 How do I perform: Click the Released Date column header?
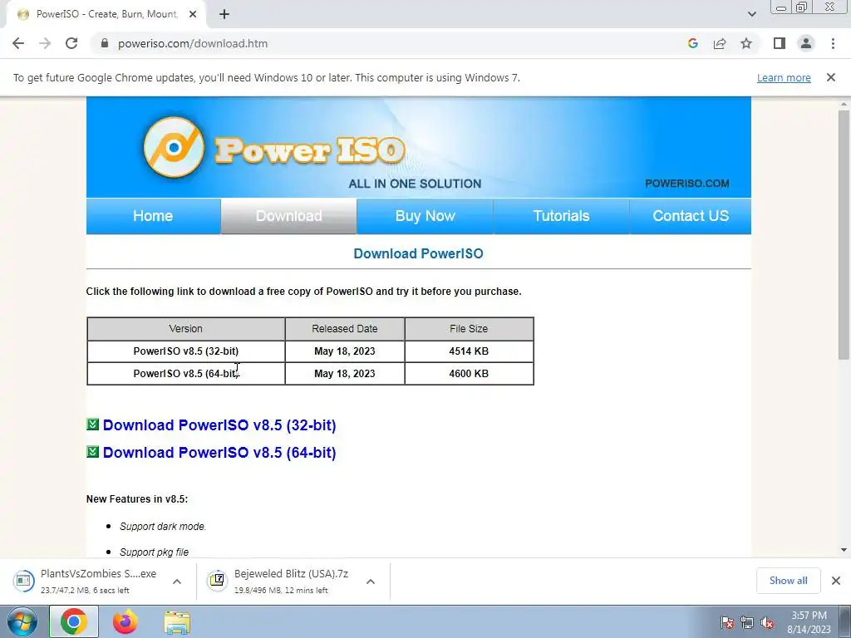[x=345, y=329]
